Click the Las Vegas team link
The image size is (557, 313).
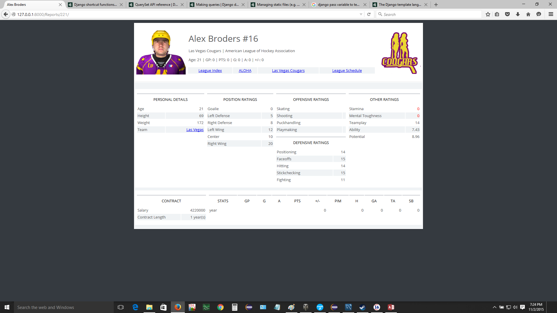tap(195, 130)
